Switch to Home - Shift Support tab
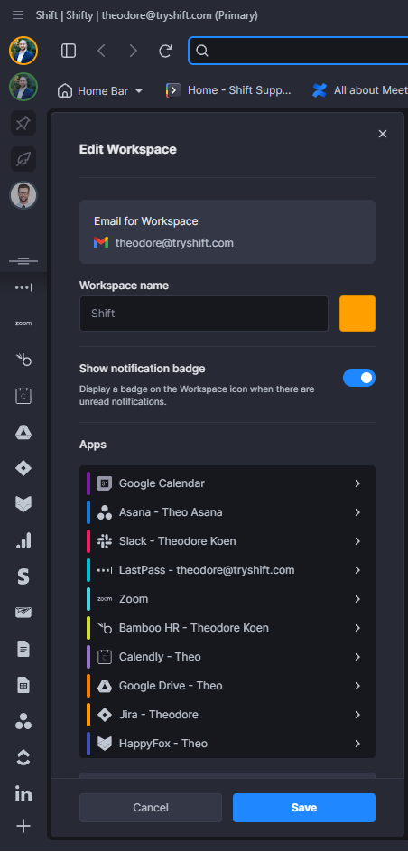The height and width of the screenshot is (853, 408). (228, 90)
